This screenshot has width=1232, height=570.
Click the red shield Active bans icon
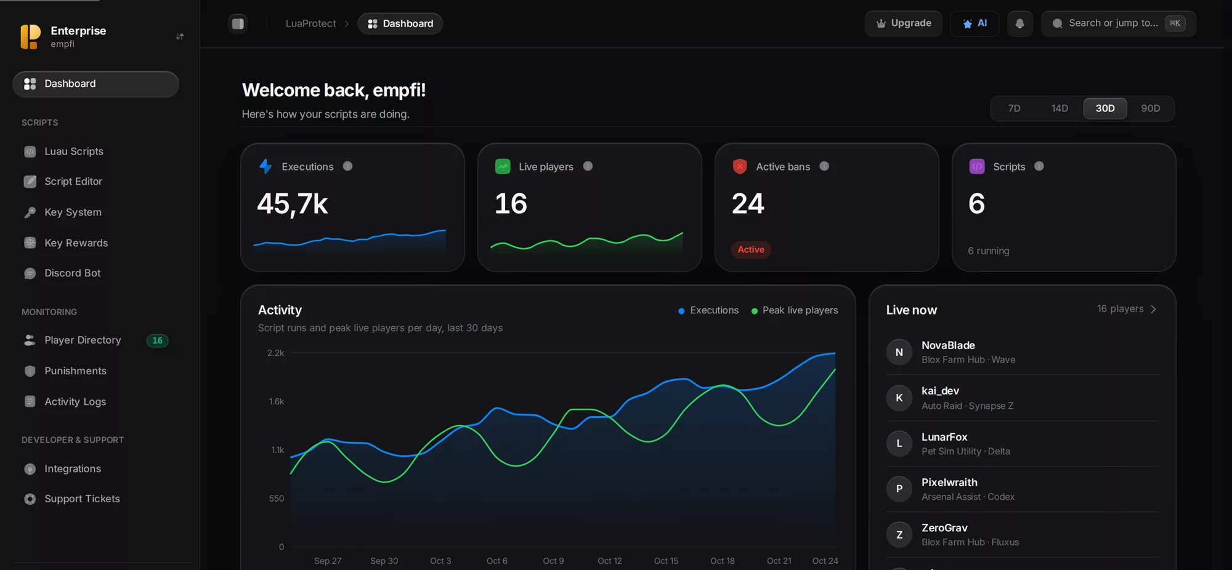[x=740, y=166]
